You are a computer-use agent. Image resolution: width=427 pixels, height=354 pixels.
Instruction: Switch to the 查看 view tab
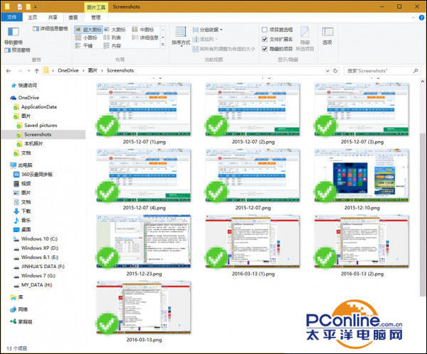[x=73, y=18]
